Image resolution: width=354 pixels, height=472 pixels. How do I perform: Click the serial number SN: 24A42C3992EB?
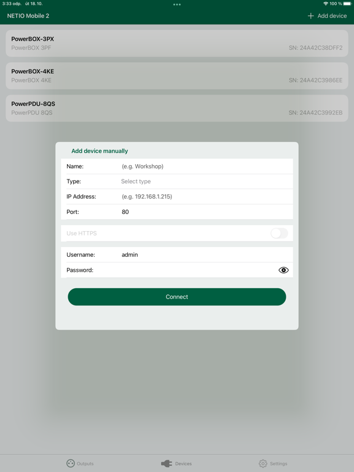(315, 112)
